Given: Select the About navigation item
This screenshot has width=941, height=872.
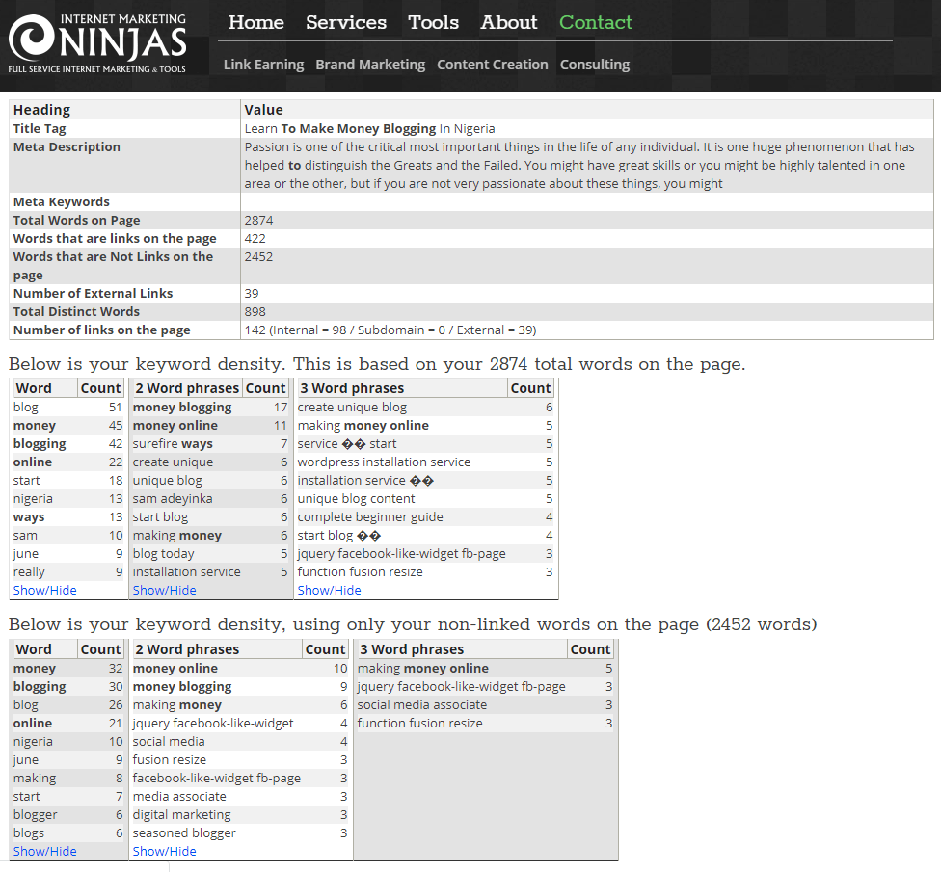Looking at the screenshot, I should [x=509, y=22].
